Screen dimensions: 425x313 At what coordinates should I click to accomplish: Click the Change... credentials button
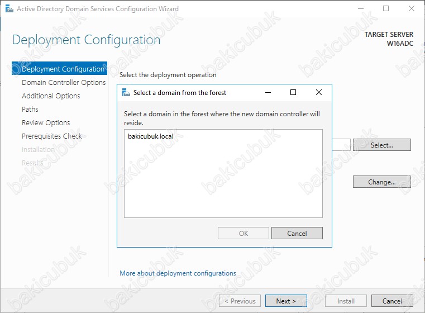pos(381,182)
